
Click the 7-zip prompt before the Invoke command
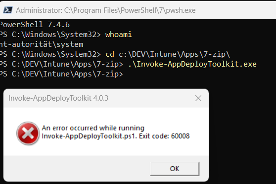click(61, 64)
